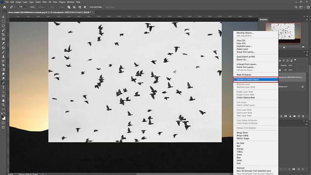Image resolution: width=311 pixels, height=175 pixels.
Task: Select the Magic Wand tool
Action: (x=3, y=30)
